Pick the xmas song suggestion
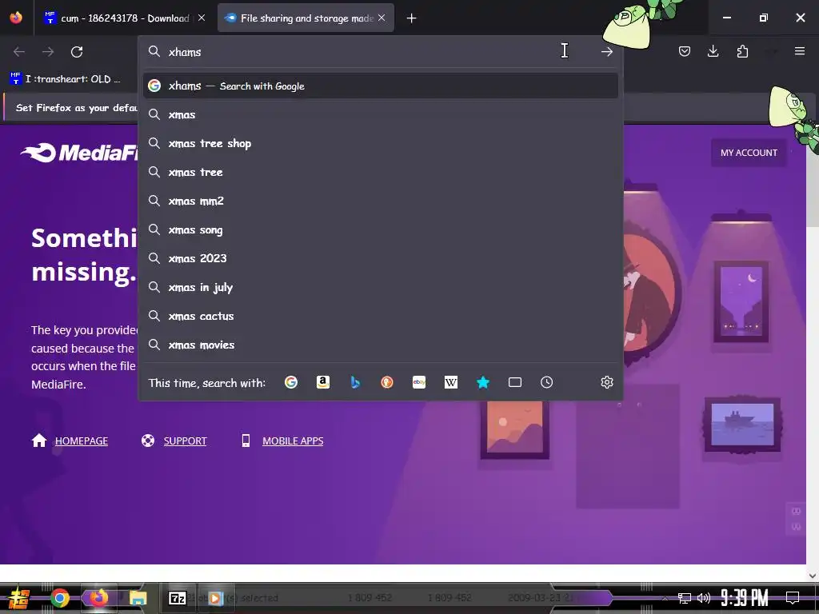This screenshot has width=819, height=614. [x=380, y=229]
